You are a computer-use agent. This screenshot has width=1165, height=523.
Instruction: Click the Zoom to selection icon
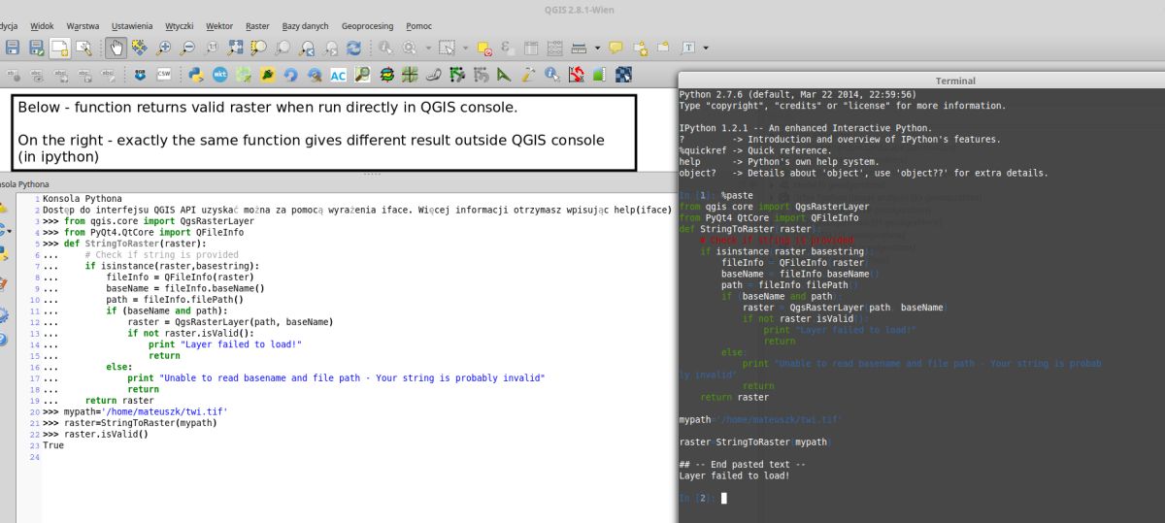pyautogui.click(x=257, y=47)
